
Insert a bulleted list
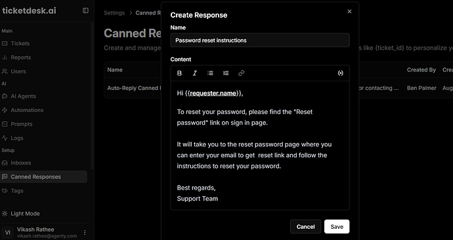tap(210, 73)
